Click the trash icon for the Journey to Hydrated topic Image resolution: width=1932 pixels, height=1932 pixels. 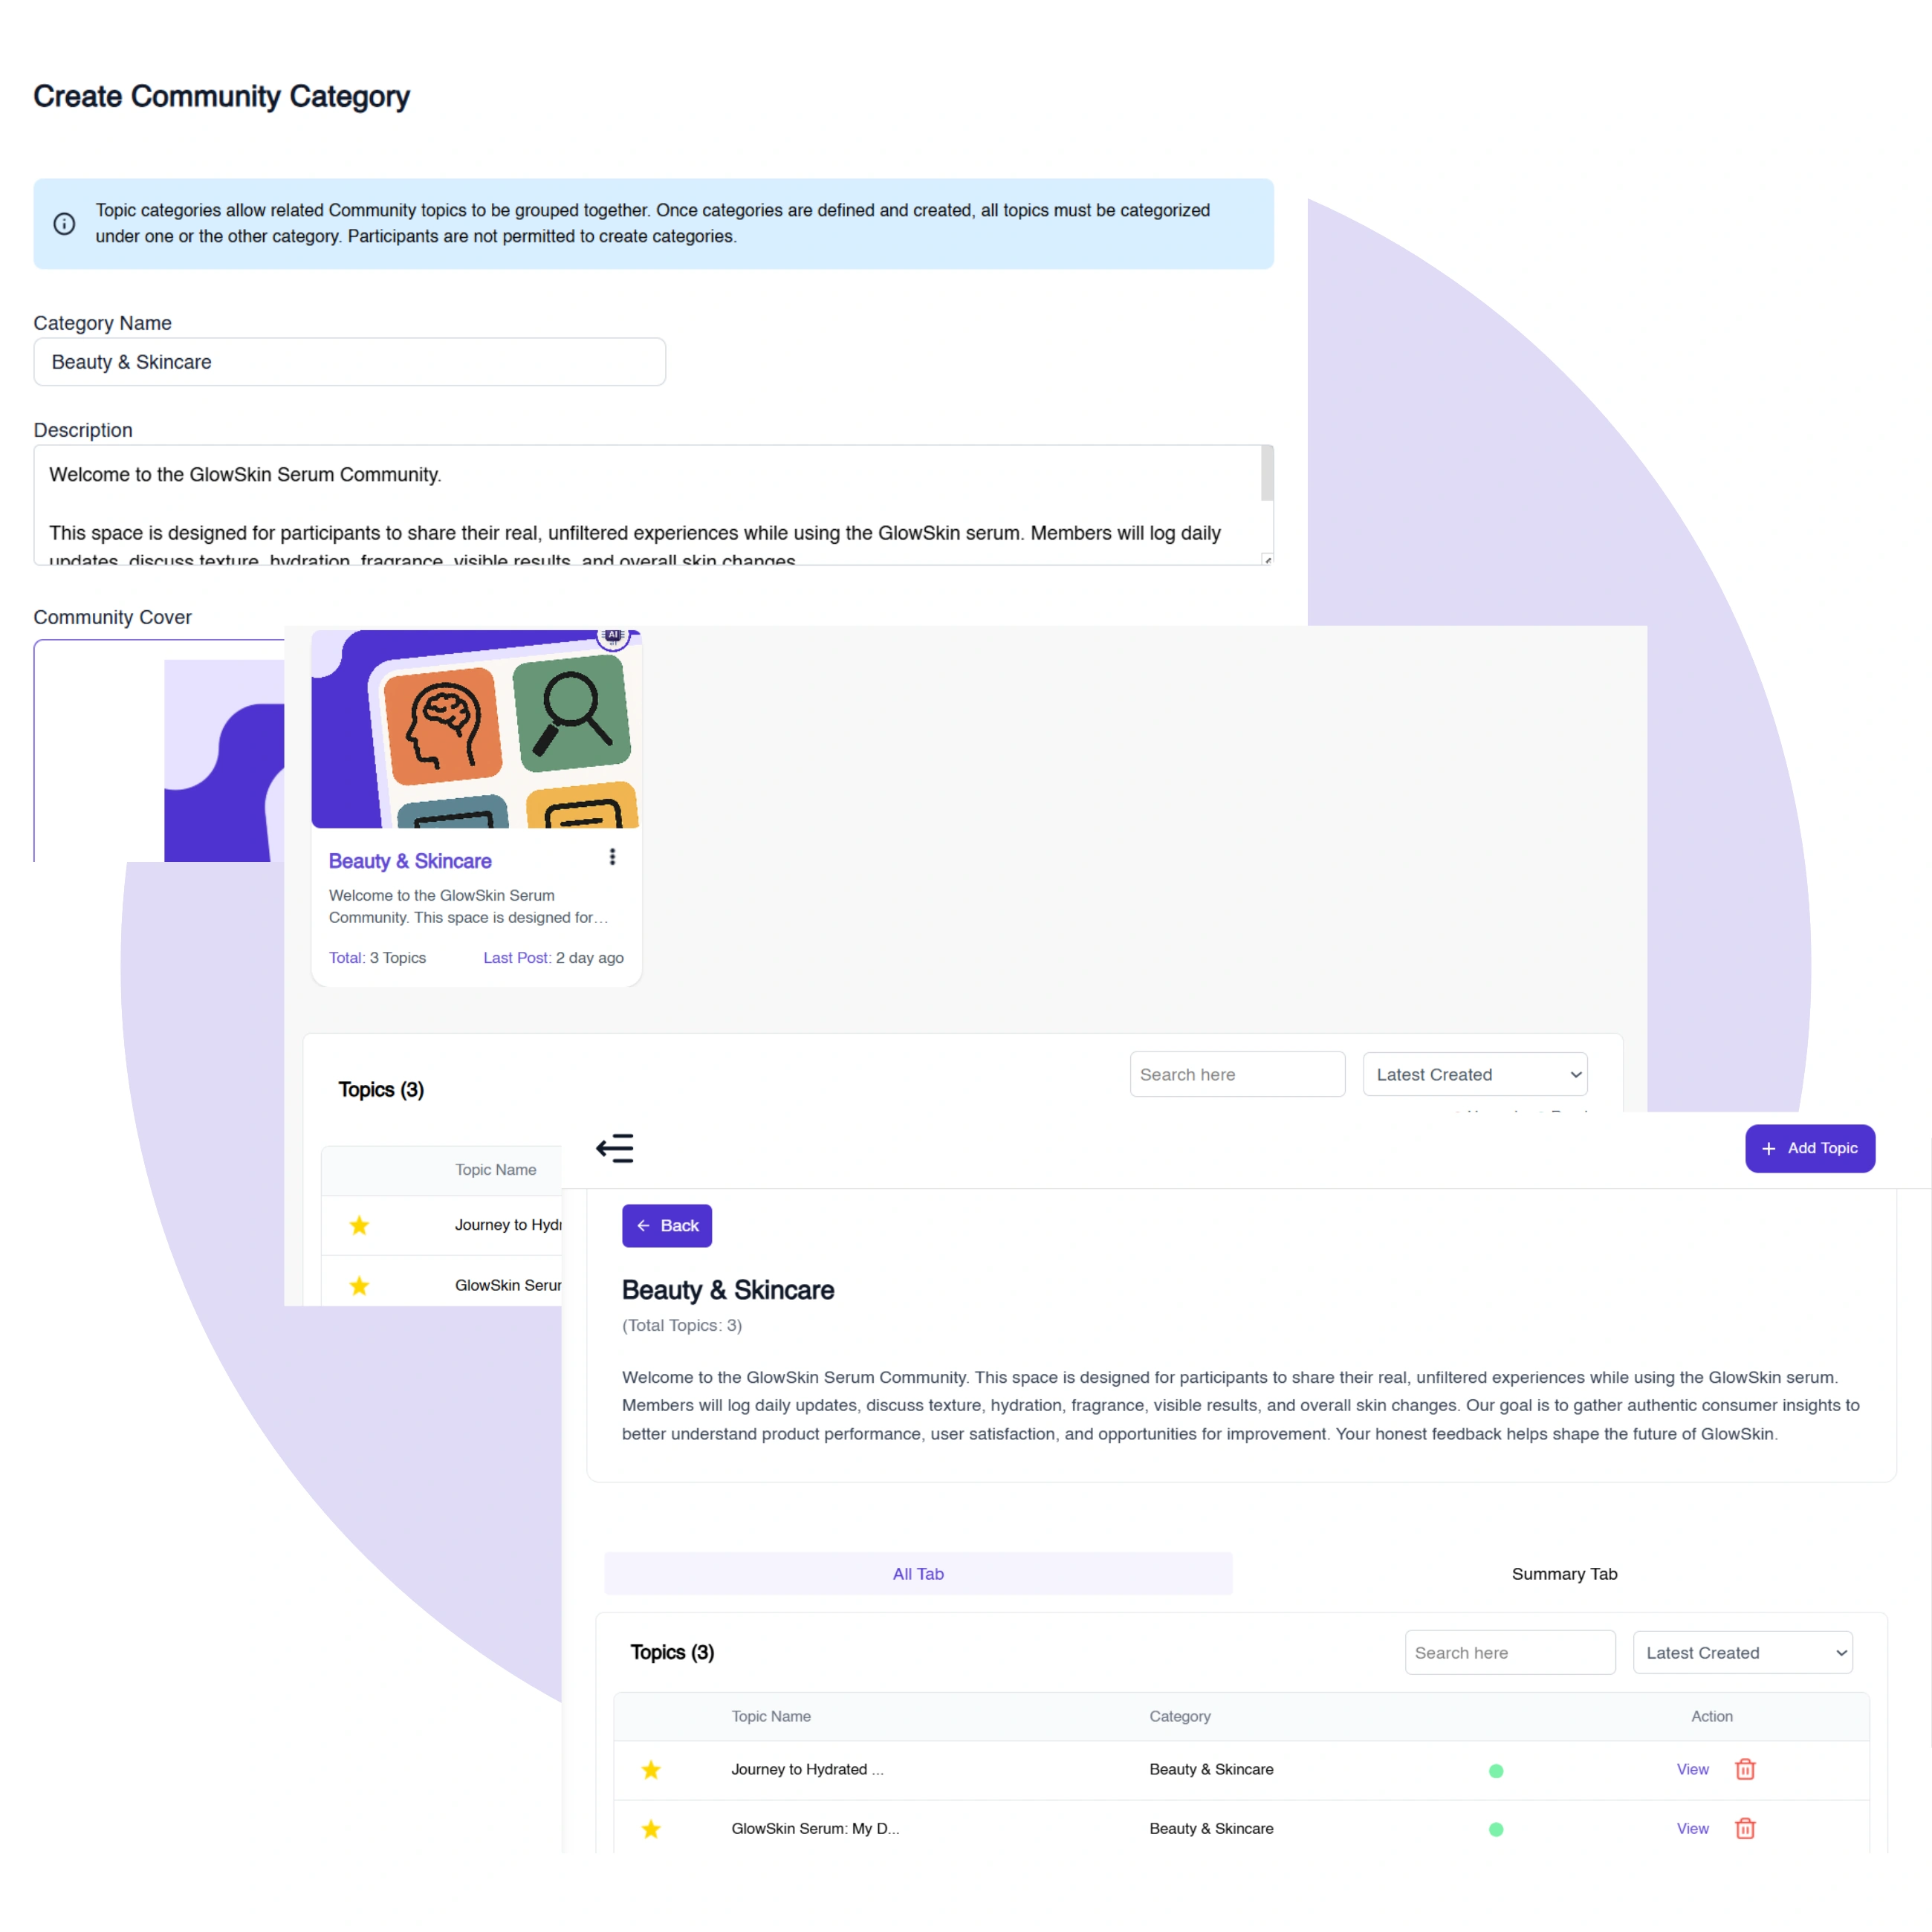[x=1745, y=1769]
